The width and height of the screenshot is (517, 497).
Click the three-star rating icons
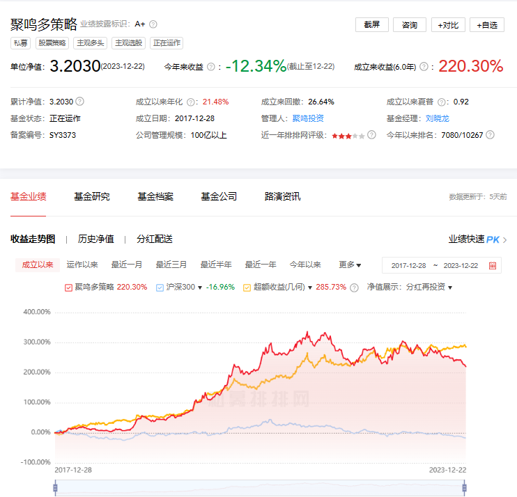click(x=348, y=136)
